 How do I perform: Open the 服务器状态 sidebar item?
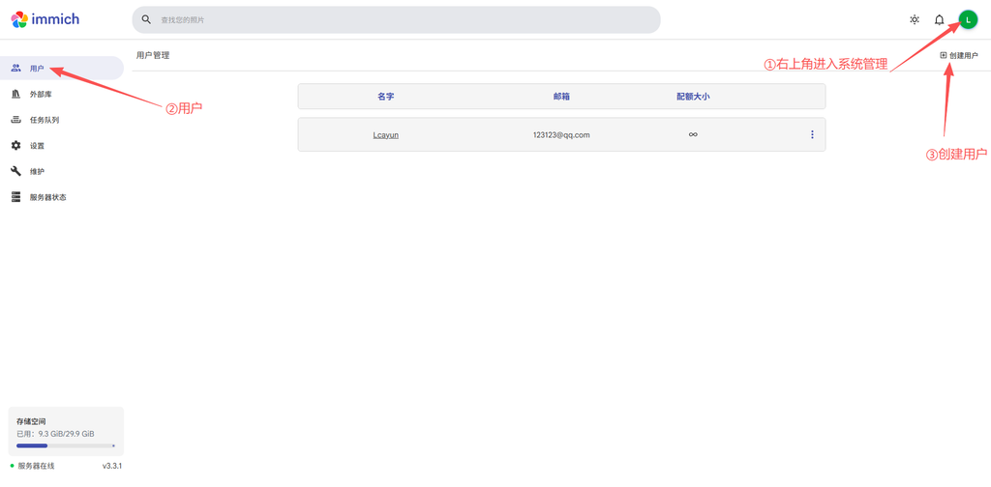click(62, 197)
